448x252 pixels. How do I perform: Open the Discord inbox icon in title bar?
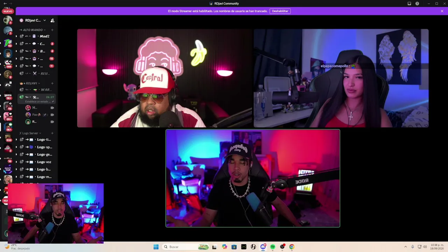409,3
